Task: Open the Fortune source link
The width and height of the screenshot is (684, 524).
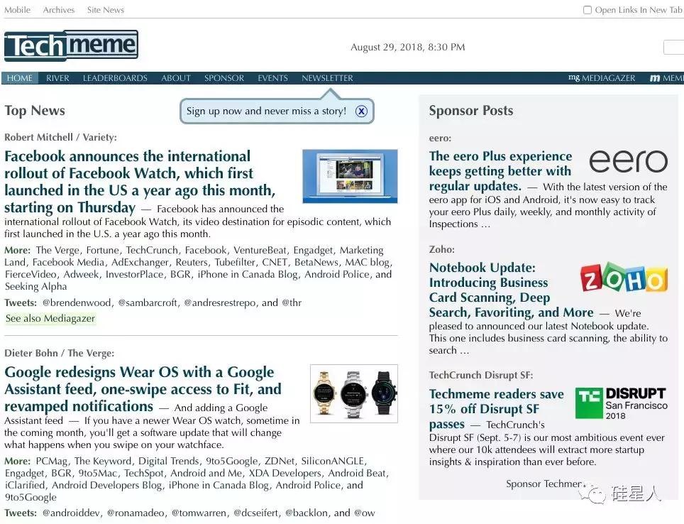Action: coord(102,250)
